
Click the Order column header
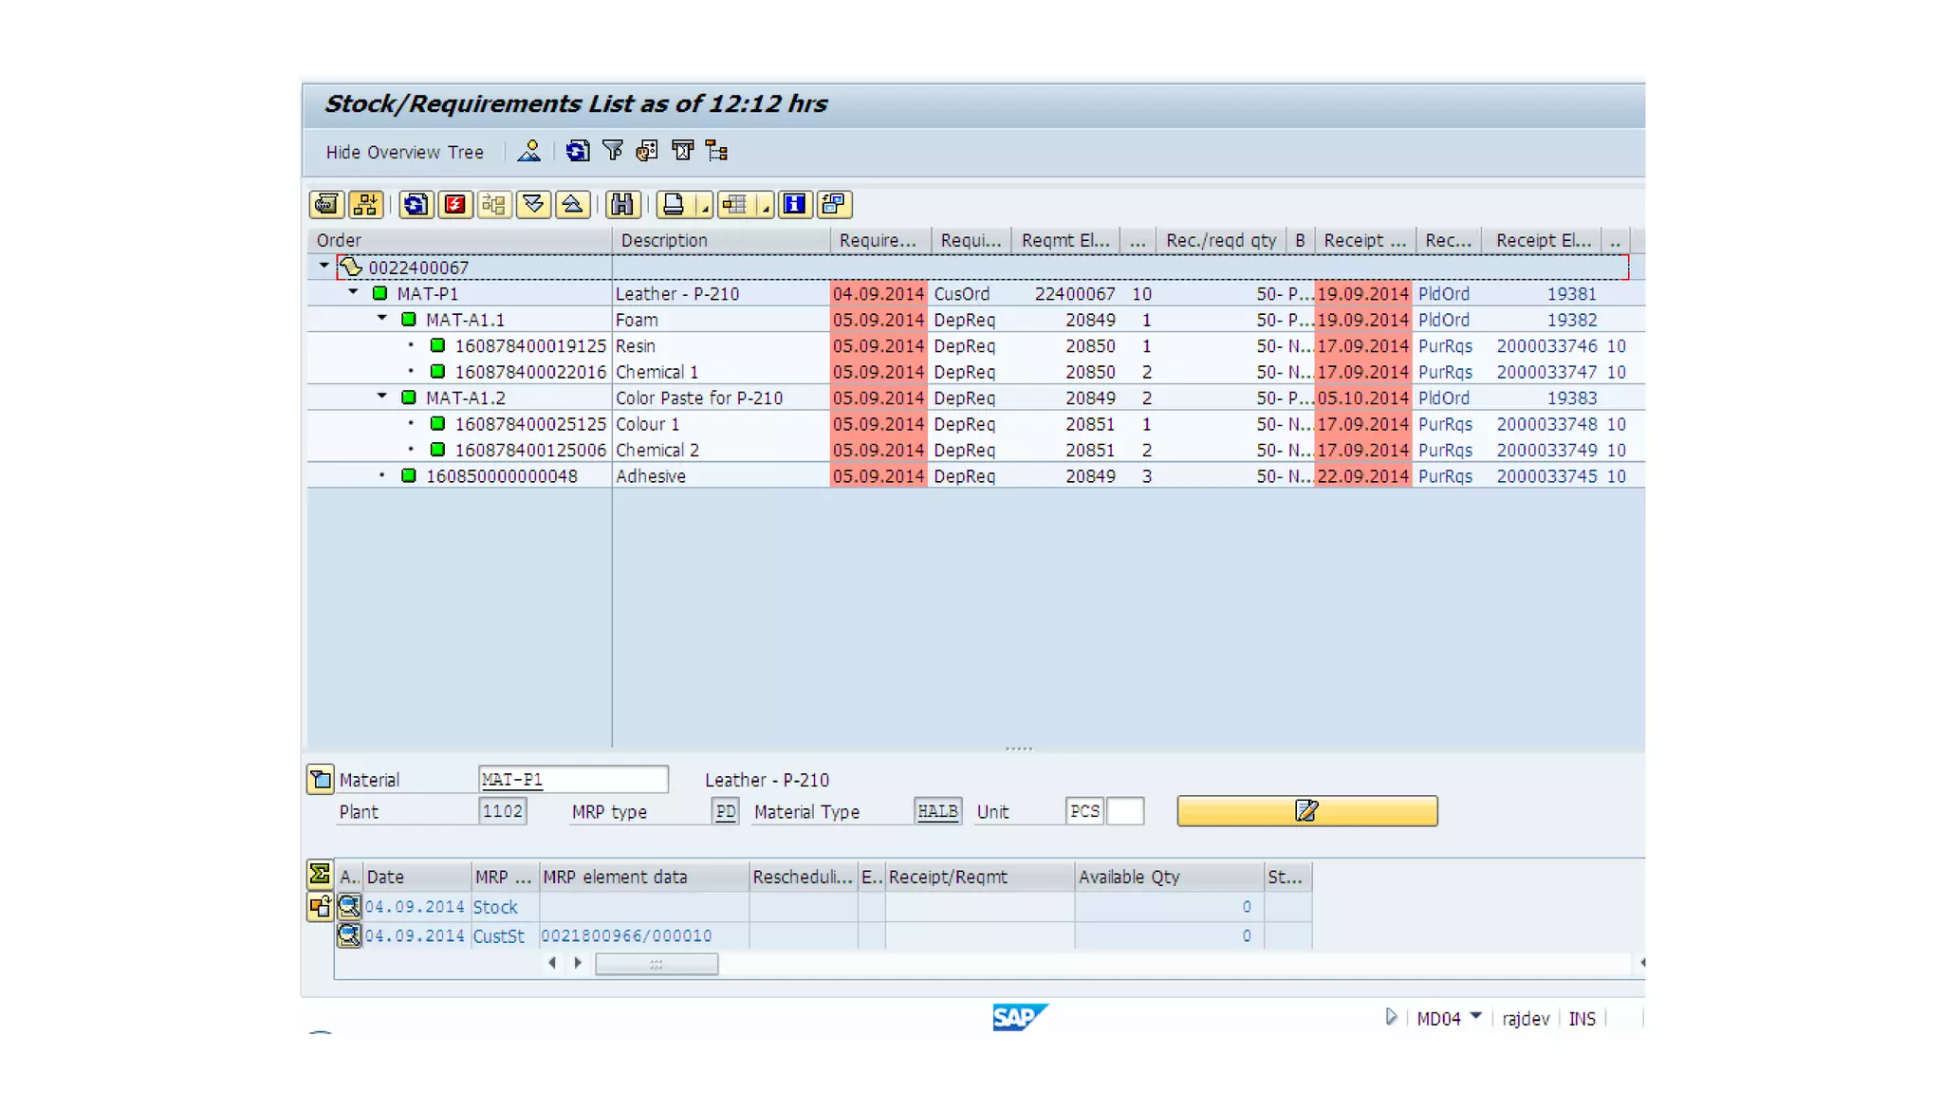(x=459, y=240)
